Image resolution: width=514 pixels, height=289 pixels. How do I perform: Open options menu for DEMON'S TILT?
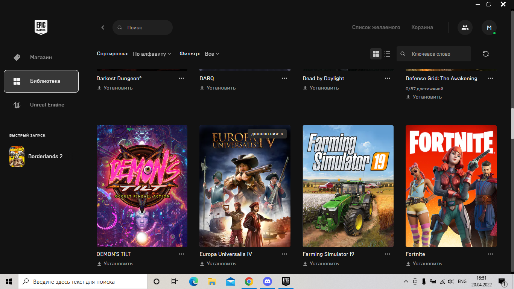point(181,254)
